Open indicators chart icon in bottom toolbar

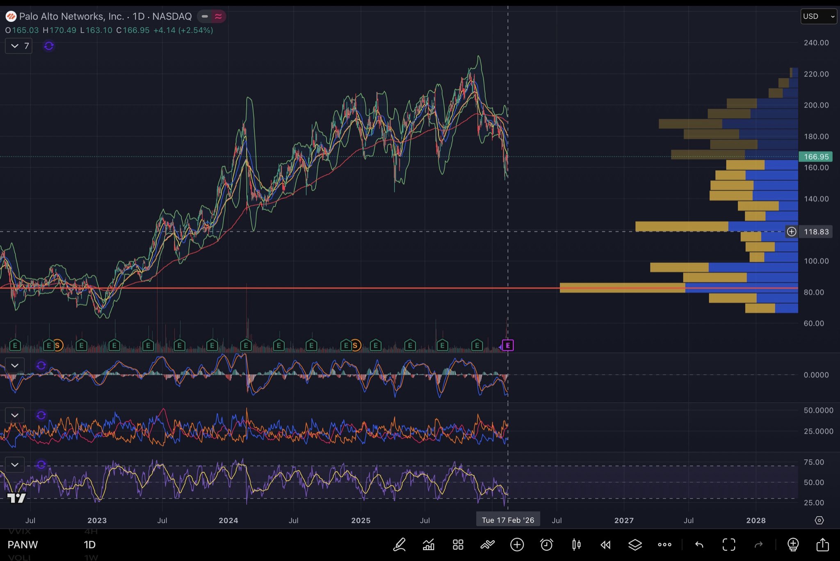tap(429, 545)
